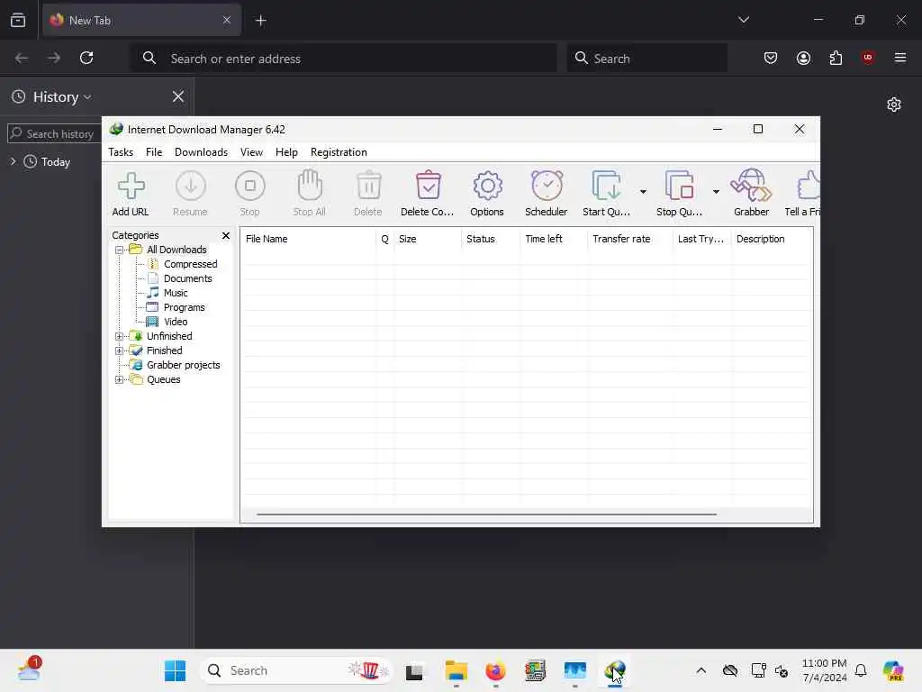The image size is (922, 692).
Task: Open the Help menu
Action: point(286,151)
